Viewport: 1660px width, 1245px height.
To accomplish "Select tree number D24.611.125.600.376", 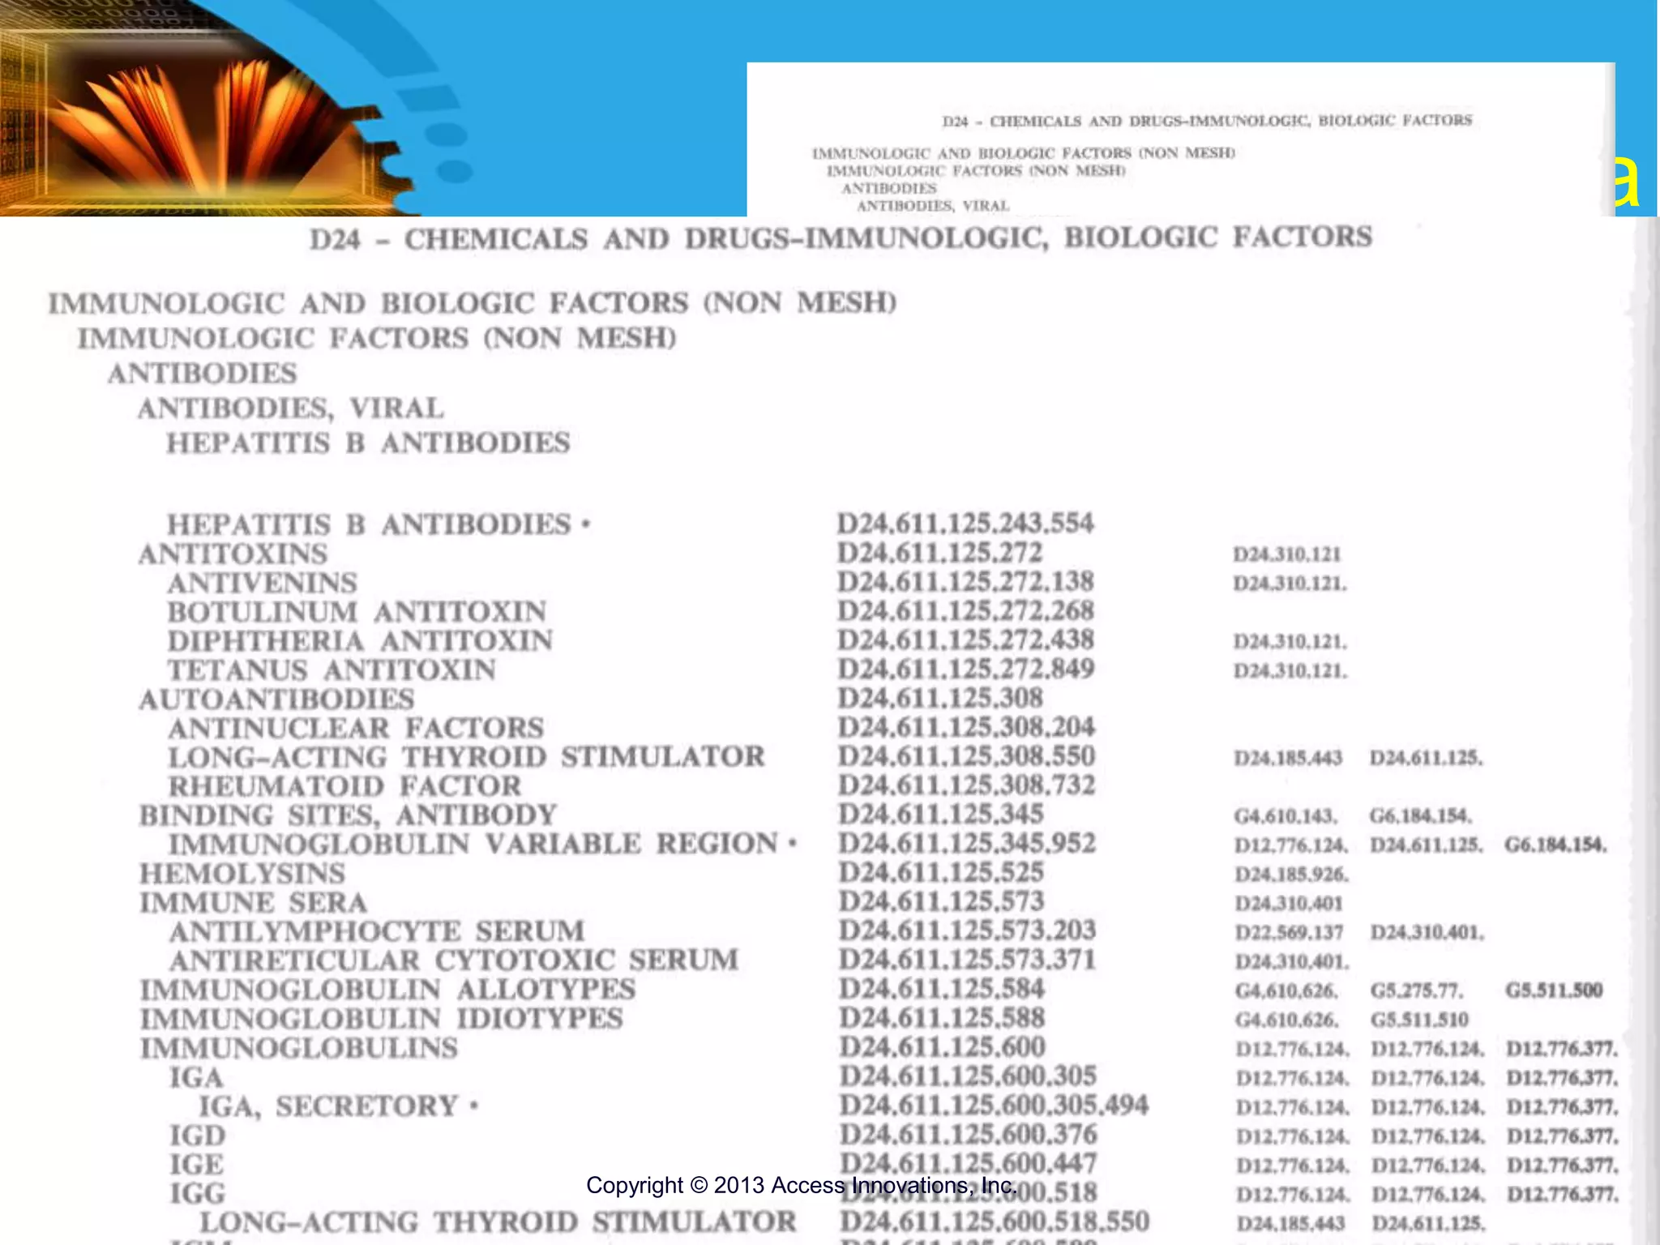I will [x=968, y=1135].
